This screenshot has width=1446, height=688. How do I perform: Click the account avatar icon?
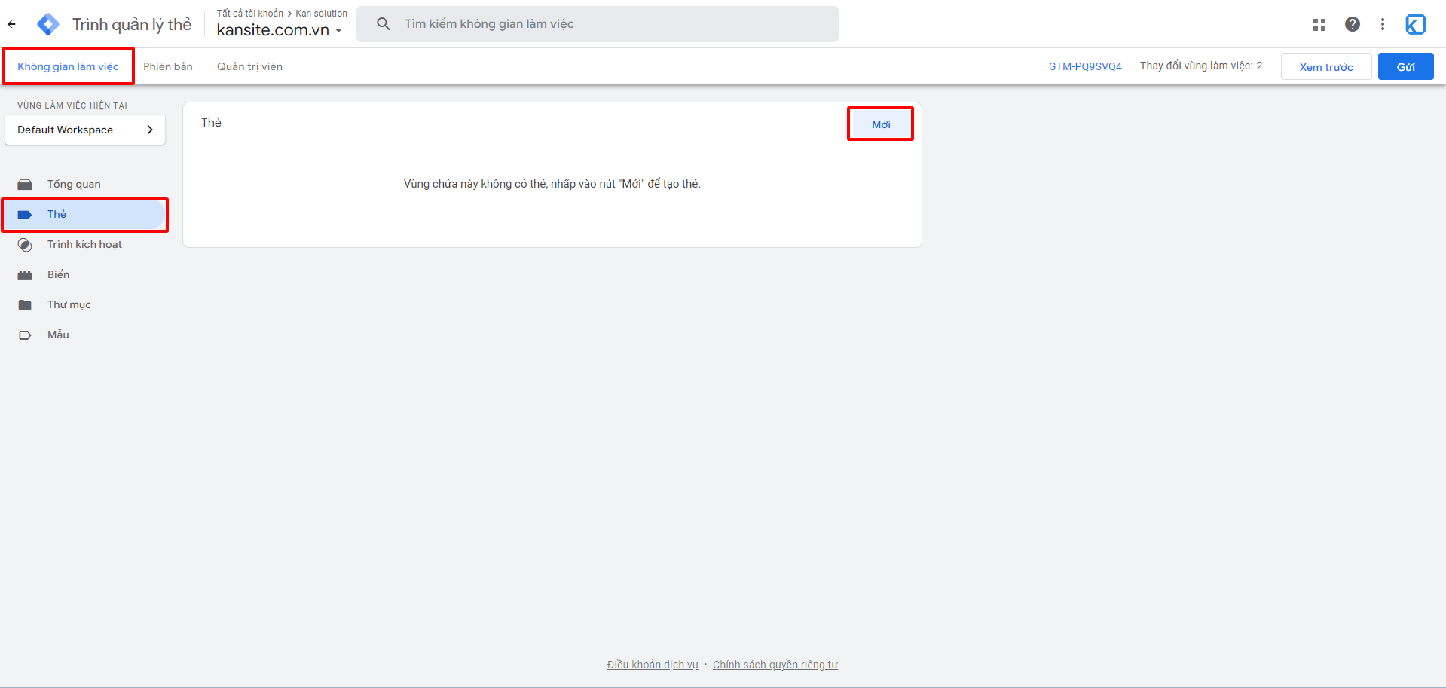click(x=1416, y=24)
